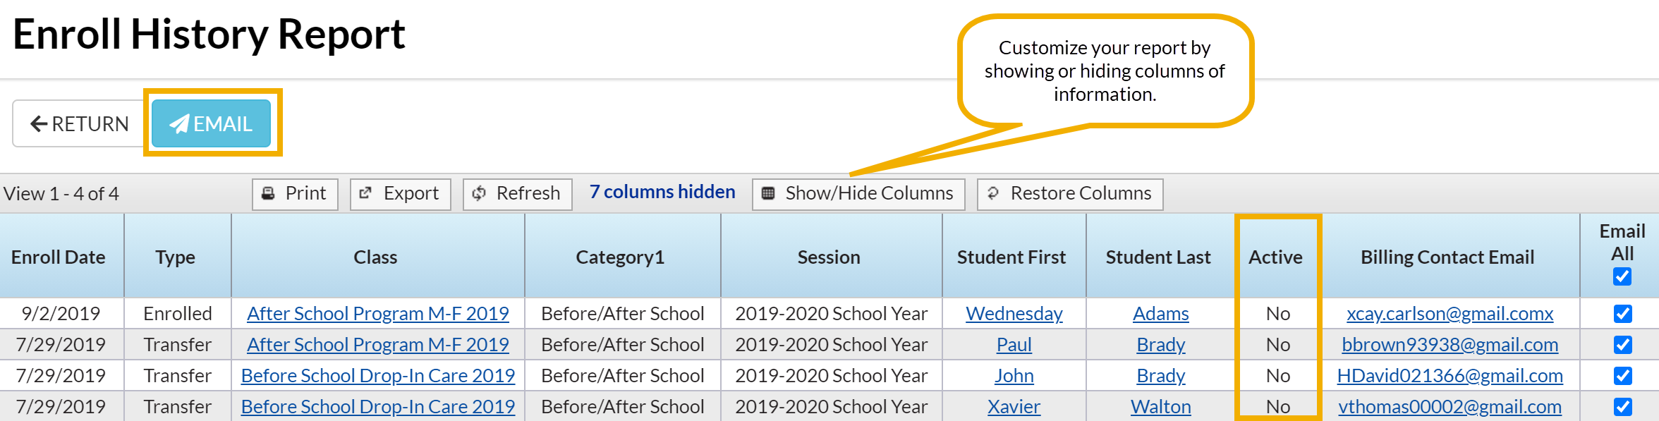The image size is (1659, 421).
Task: Toggle the Email All header checkbox
Action: (x=1622, y=276)
